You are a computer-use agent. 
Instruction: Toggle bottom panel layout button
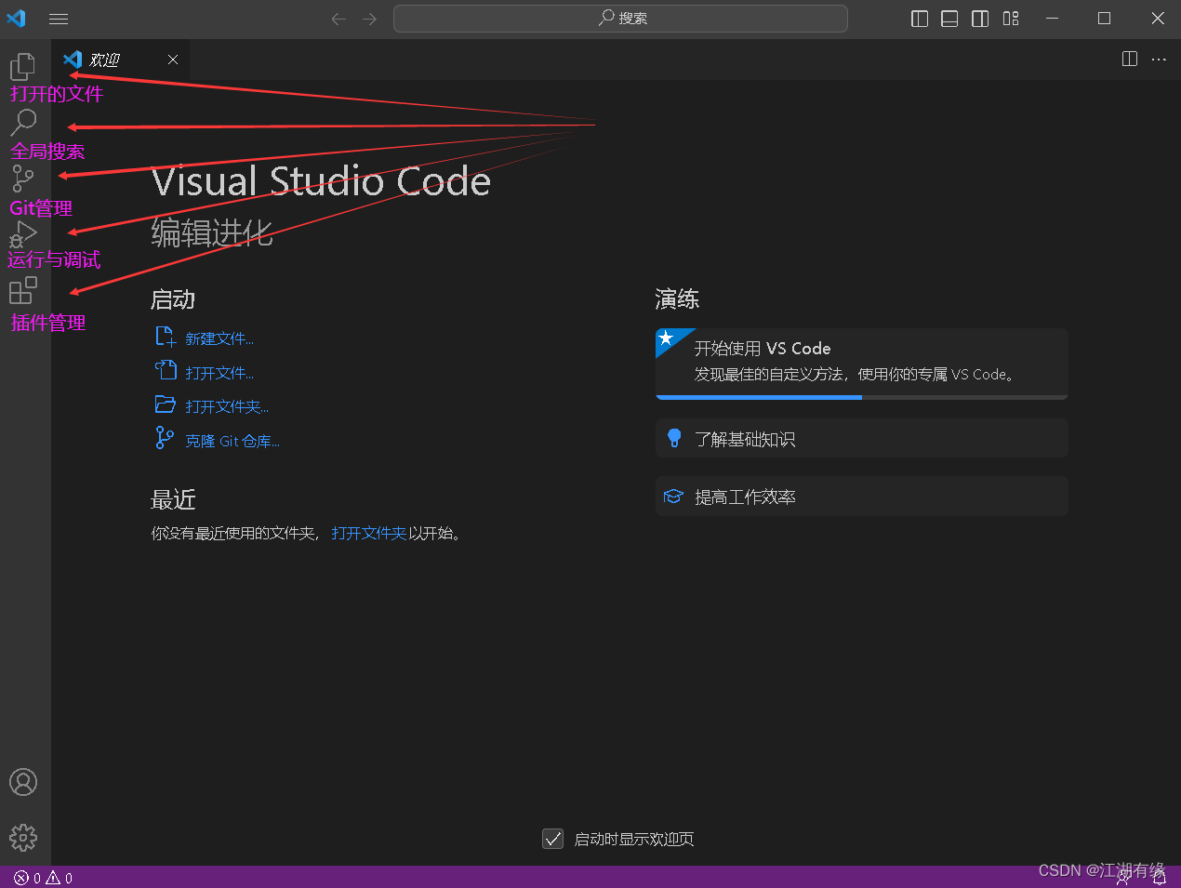click(x=949, y=19)
